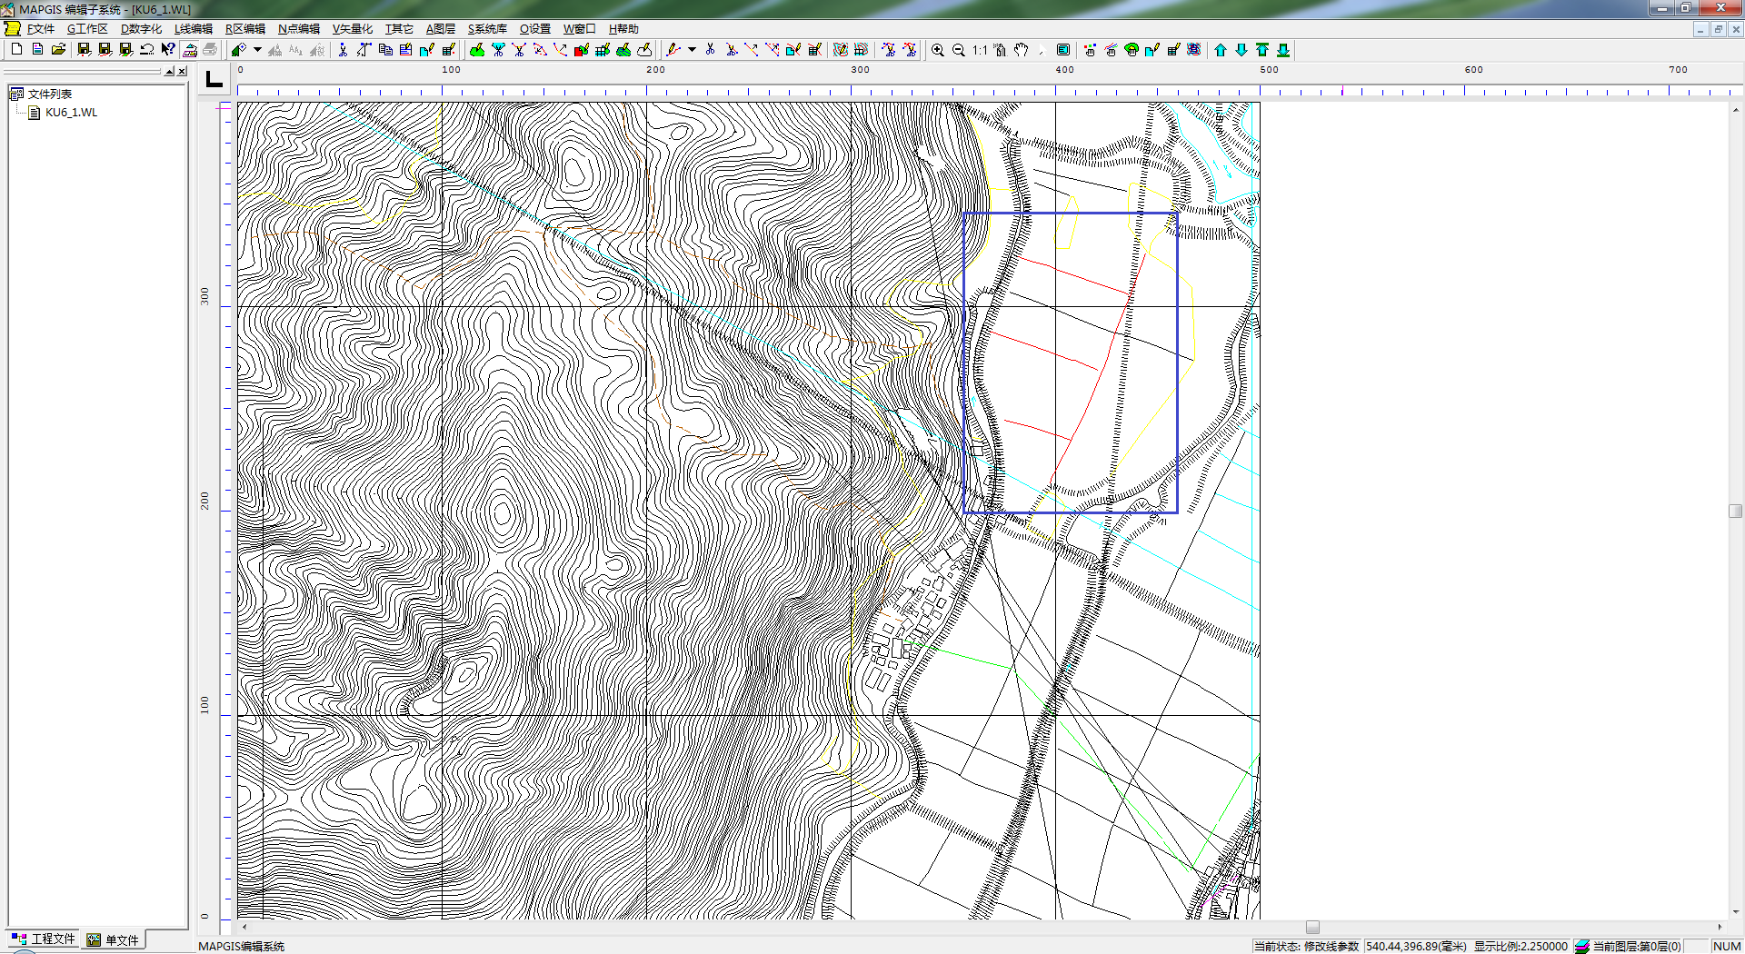Click the 显示比例:2.250000 status field

tap(1520, 946)
